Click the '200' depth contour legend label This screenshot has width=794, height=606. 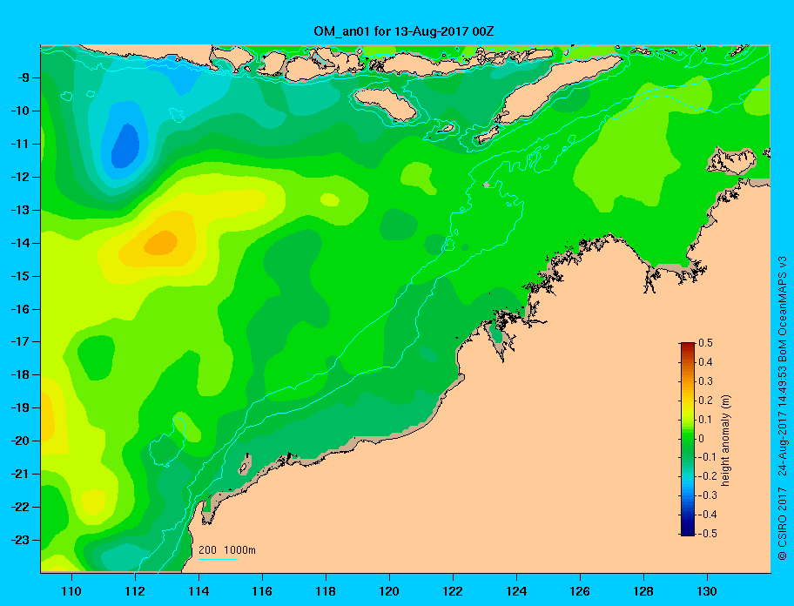click(x=207, y=550)
